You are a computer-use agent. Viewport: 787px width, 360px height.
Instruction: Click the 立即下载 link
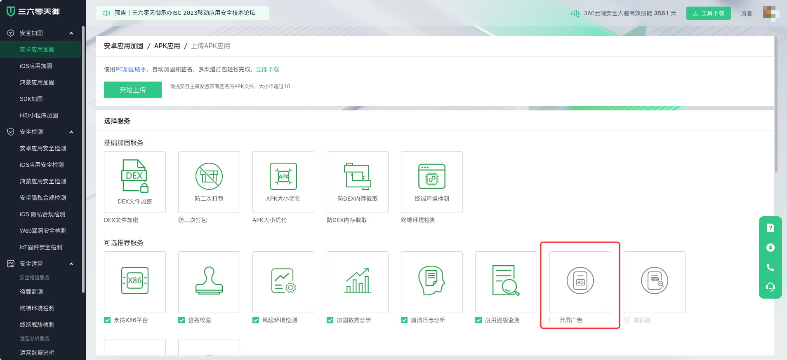click(267, 69)
